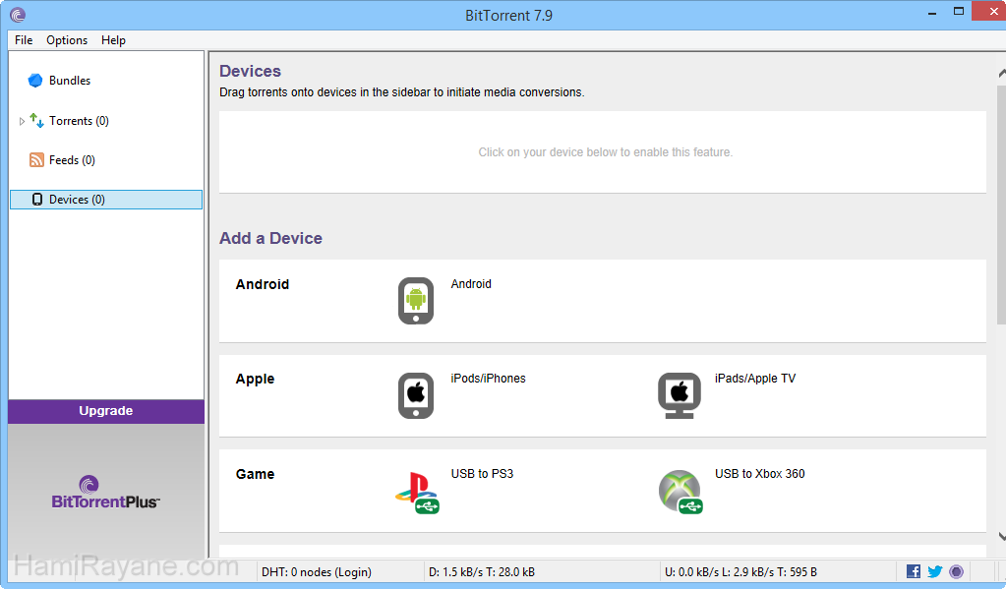
Task: Click the USB to PS3 label
Action: [x=482, y=474]
